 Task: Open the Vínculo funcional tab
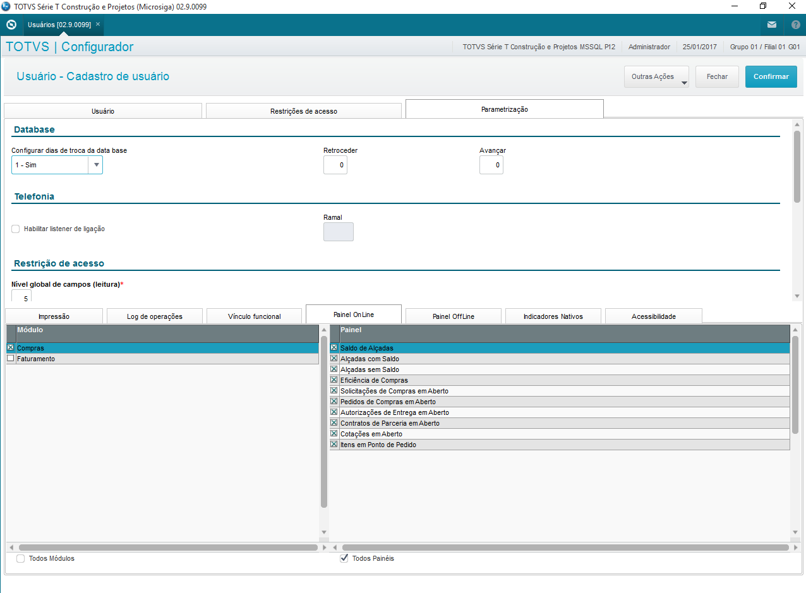(255, 316)
